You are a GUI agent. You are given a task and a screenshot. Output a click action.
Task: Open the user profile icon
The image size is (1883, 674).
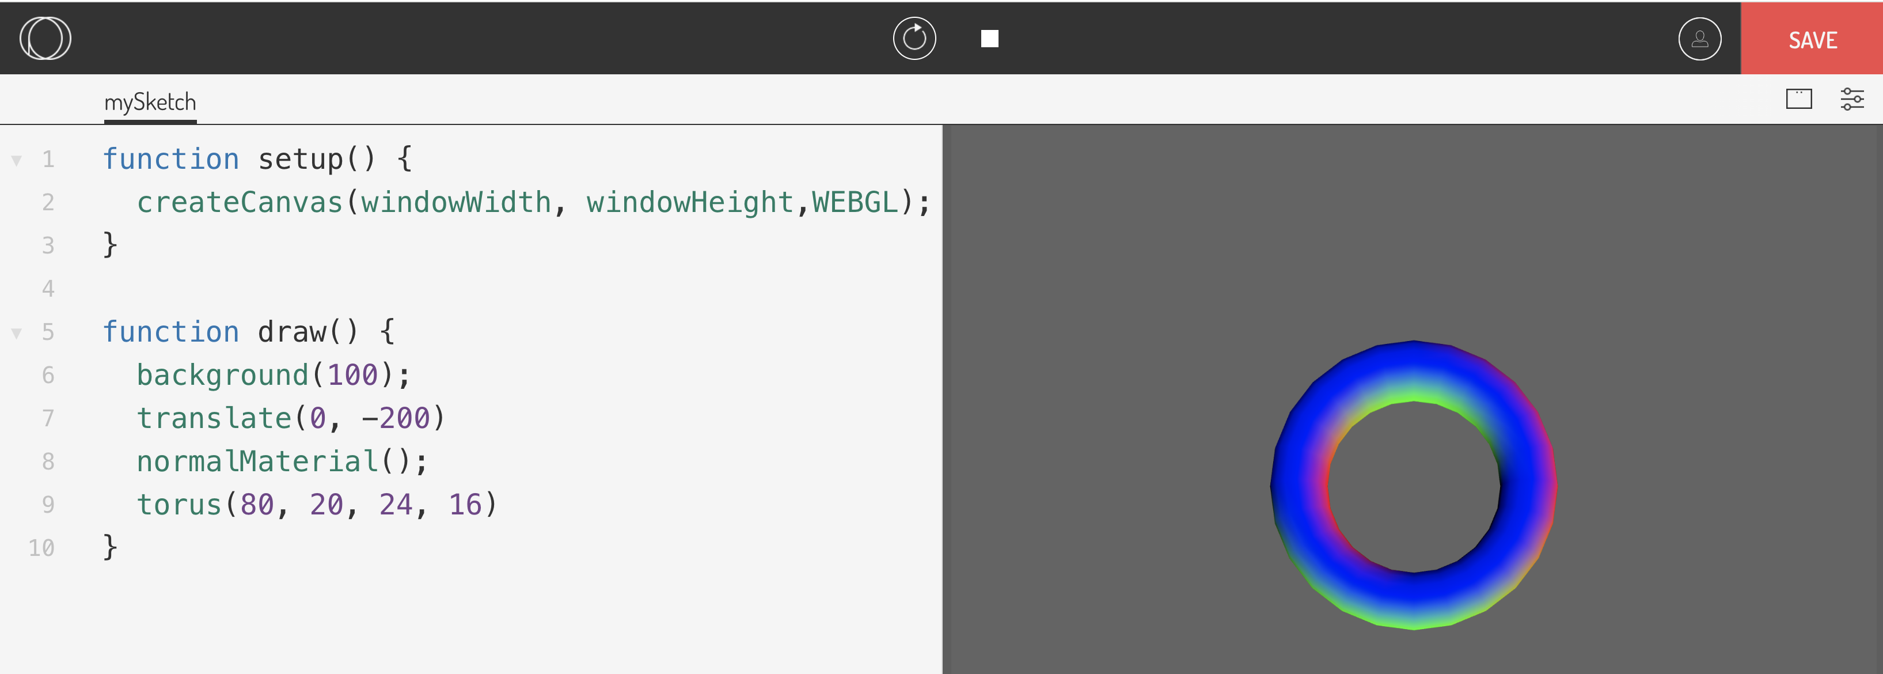(x=1699, y=39)
